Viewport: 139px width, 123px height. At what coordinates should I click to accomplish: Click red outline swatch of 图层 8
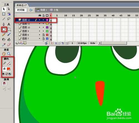[47, 35]
